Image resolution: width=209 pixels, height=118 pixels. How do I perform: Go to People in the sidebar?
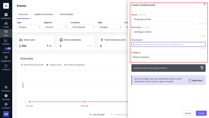6,25
